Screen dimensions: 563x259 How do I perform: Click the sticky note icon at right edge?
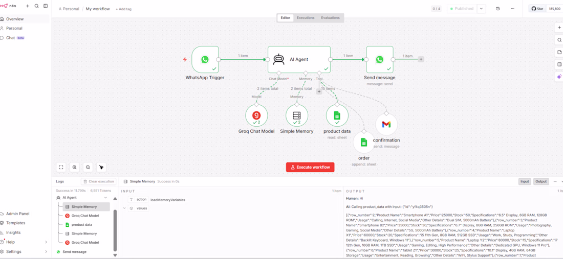pyautogui.click(x=559, y=52)
